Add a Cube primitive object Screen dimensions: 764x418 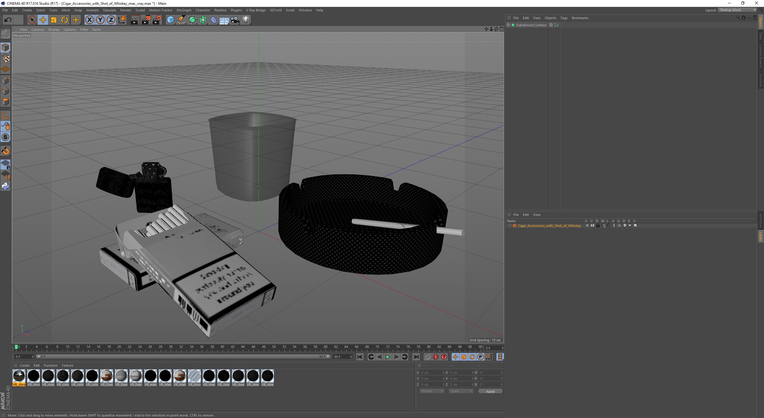point(170,20)
